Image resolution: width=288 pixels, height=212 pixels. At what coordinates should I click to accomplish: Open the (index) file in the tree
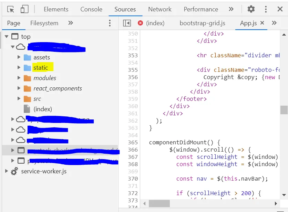[x=43, y=109]
